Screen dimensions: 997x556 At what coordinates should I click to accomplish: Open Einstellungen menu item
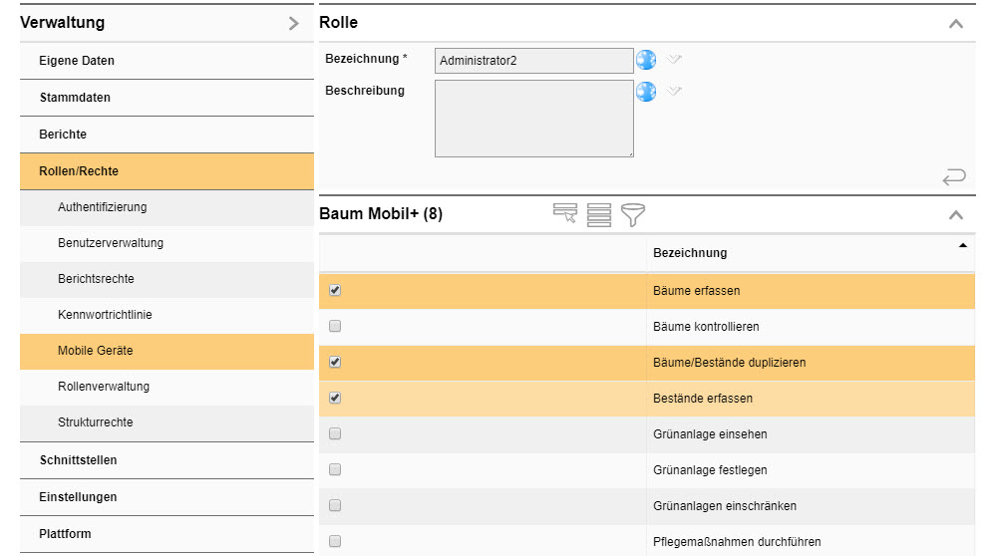(166, 497)
